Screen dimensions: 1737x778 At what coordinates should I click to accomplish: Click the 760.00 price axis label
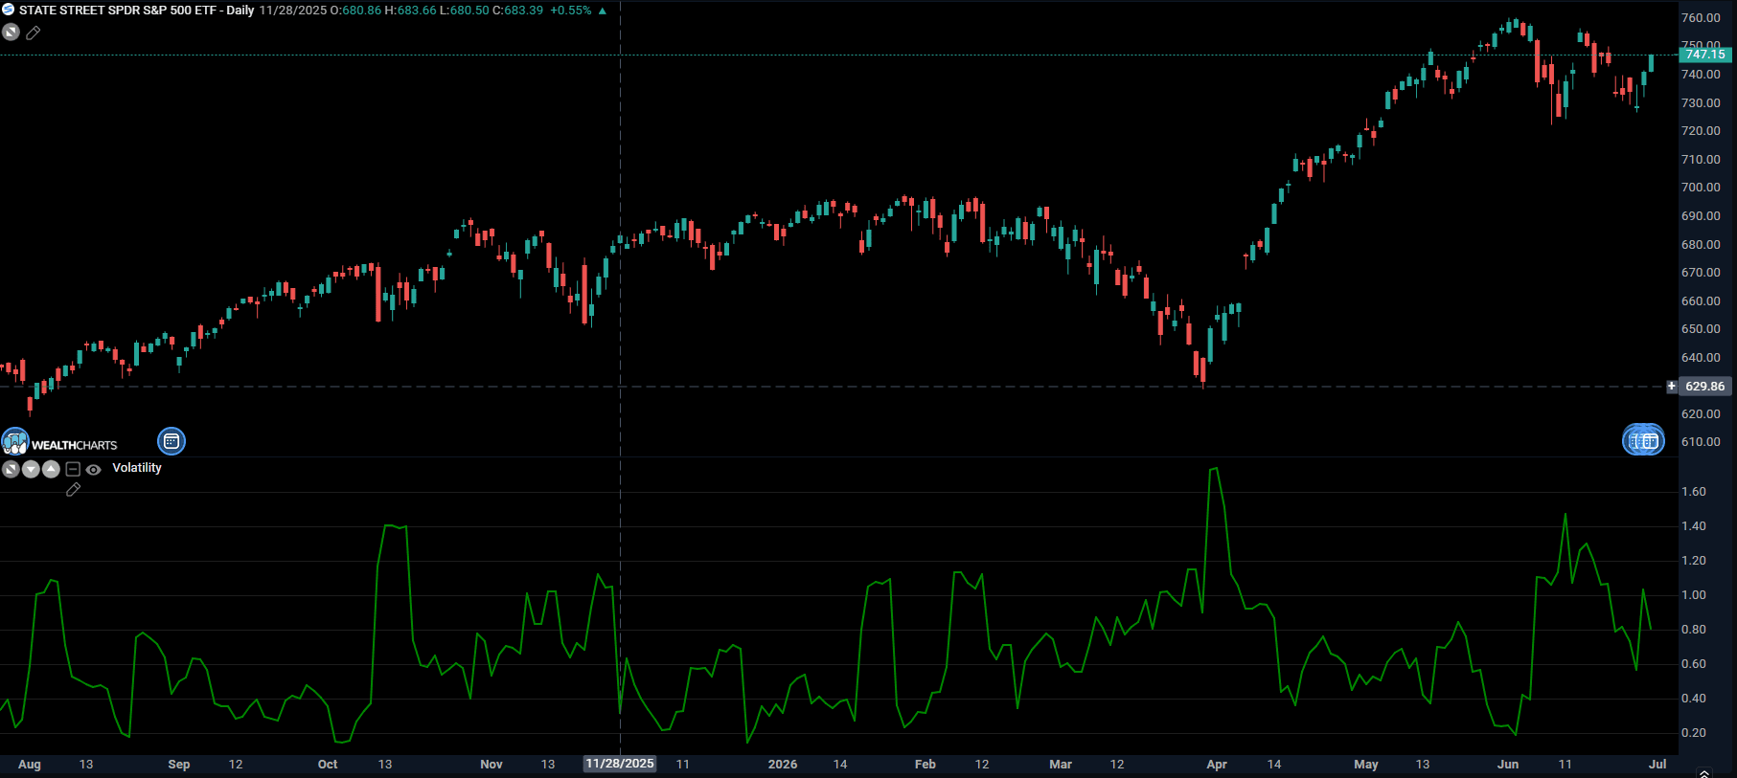point(1701,18)
